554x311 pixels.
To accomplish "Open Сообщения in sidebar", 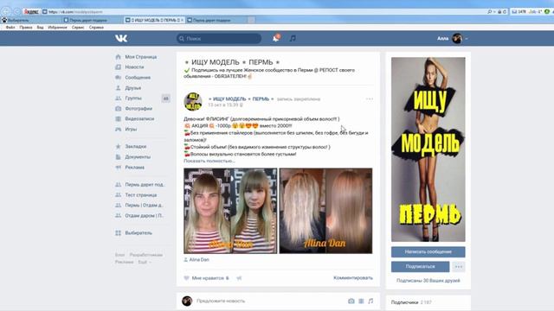I will point(138,77).
